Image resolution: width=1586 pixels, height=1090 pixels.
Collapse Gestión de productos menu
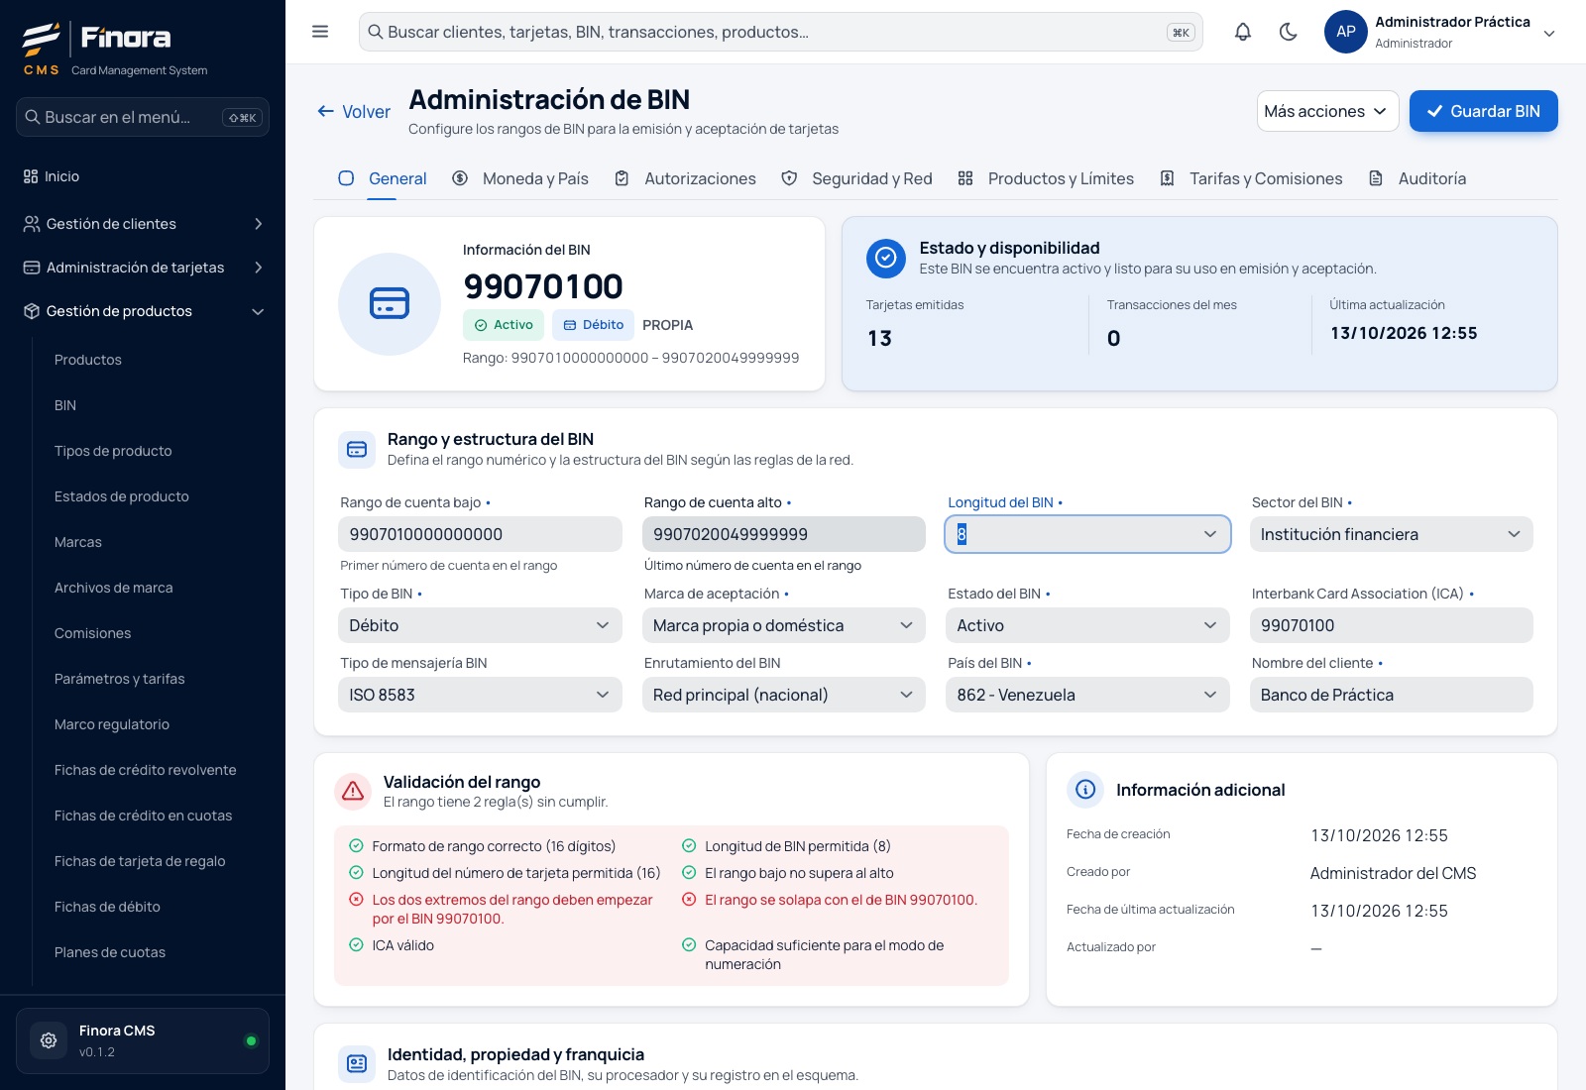point(143,311)
